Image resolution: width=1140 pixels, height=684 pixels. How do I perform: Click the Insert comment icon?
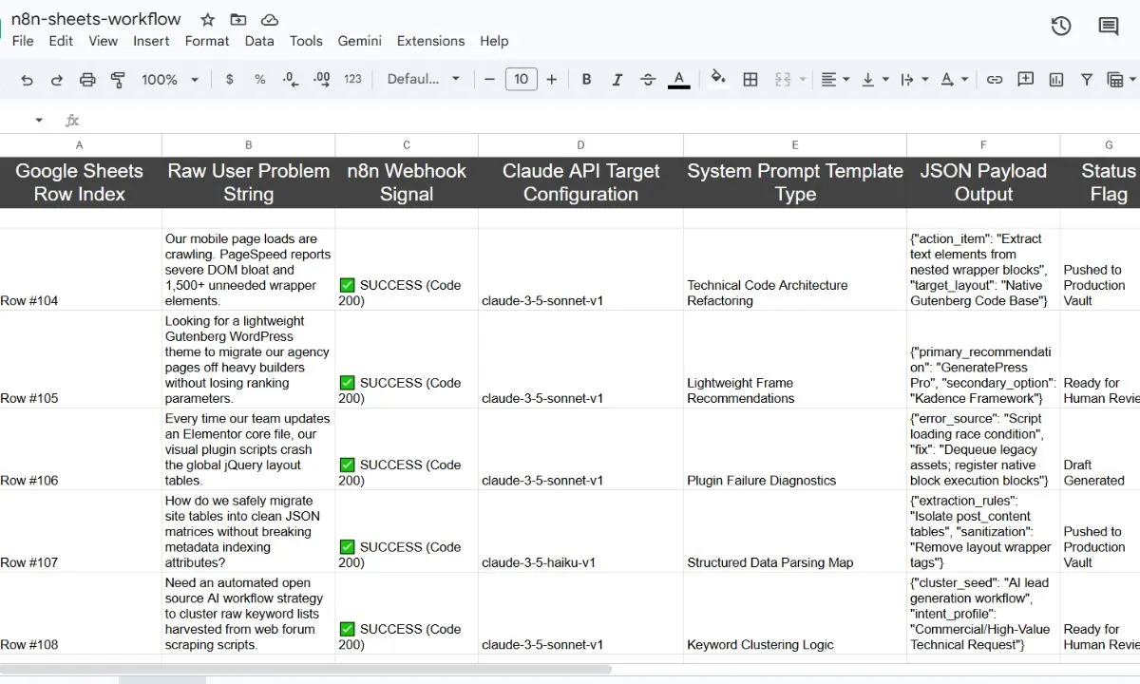[1025, 80]
